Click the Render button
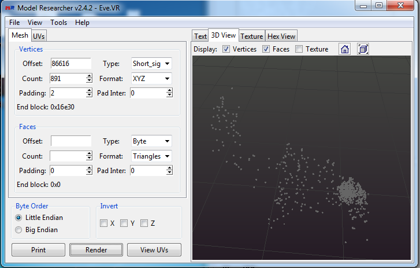Image resolution: width=420 pixels, height=268 pixels. pos(96,249)
